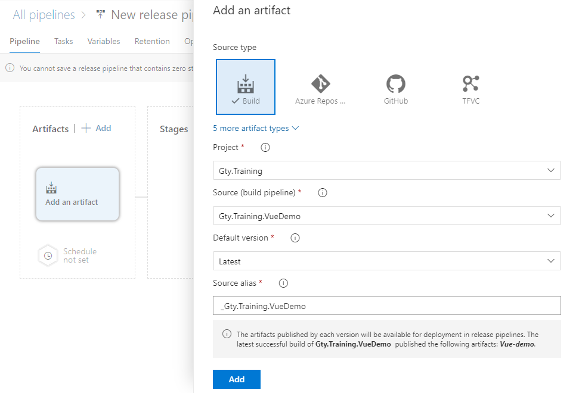
Task: Click the Source alias info icon
Action: pos(284,283)
